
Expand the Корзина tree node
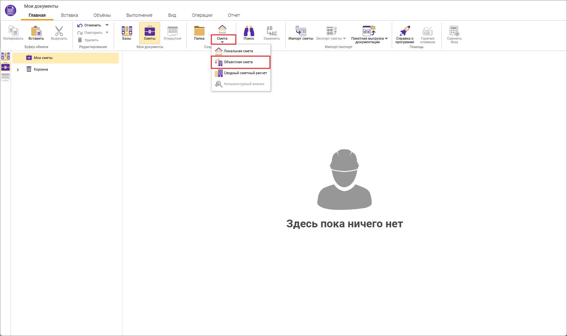point(18,70)
